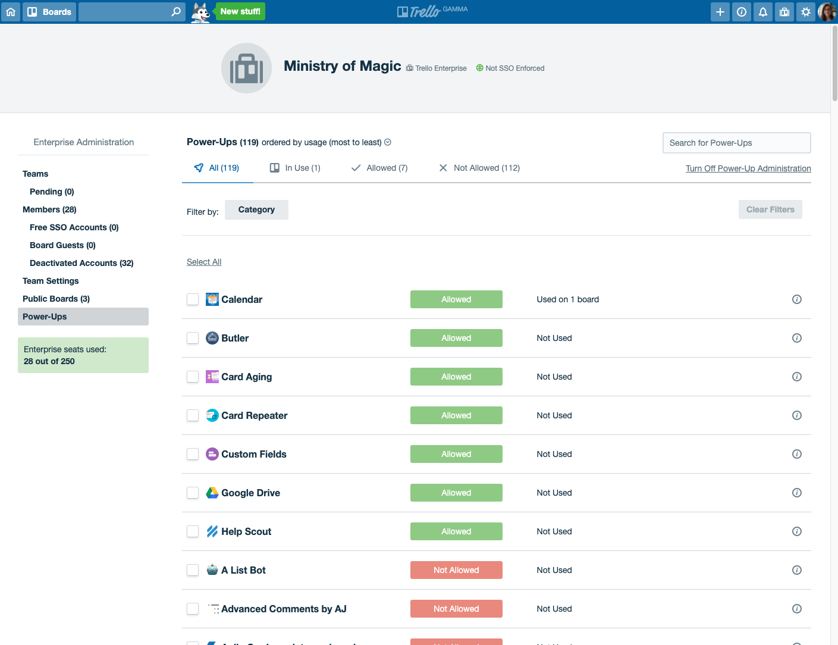Toggle Butler's Allowed status button
The height and width of the screenshot is (645, 838).
click(x=456, y=338)
